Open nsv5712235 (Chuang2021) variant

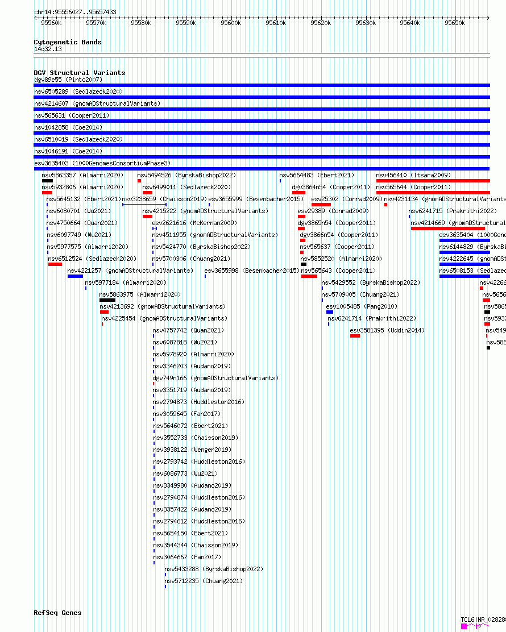click(x=204, y=581)
